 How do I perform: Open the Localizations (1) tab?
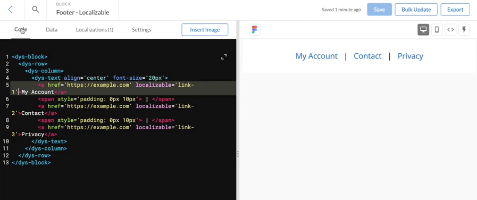pos(95,30)
